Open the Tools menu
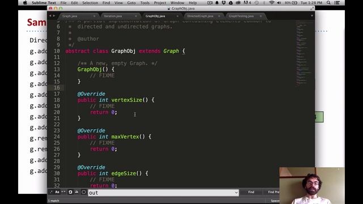This screenshot has width=363, height=204. pyautogui.click(x=145, y=3)
